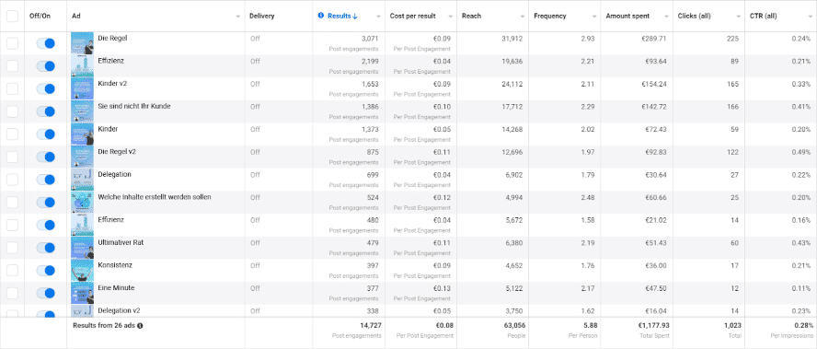Click the Reach column header label
Screen dimensions: 817x349
click(472, 17)
